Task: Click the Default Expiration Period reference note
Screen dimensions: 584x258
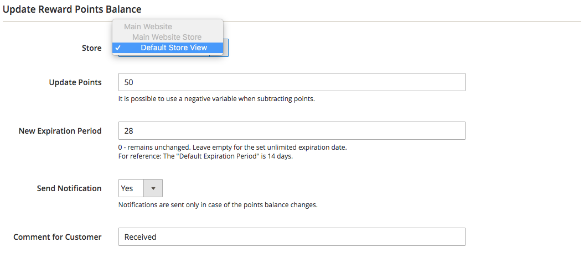Action: [205, 156]
